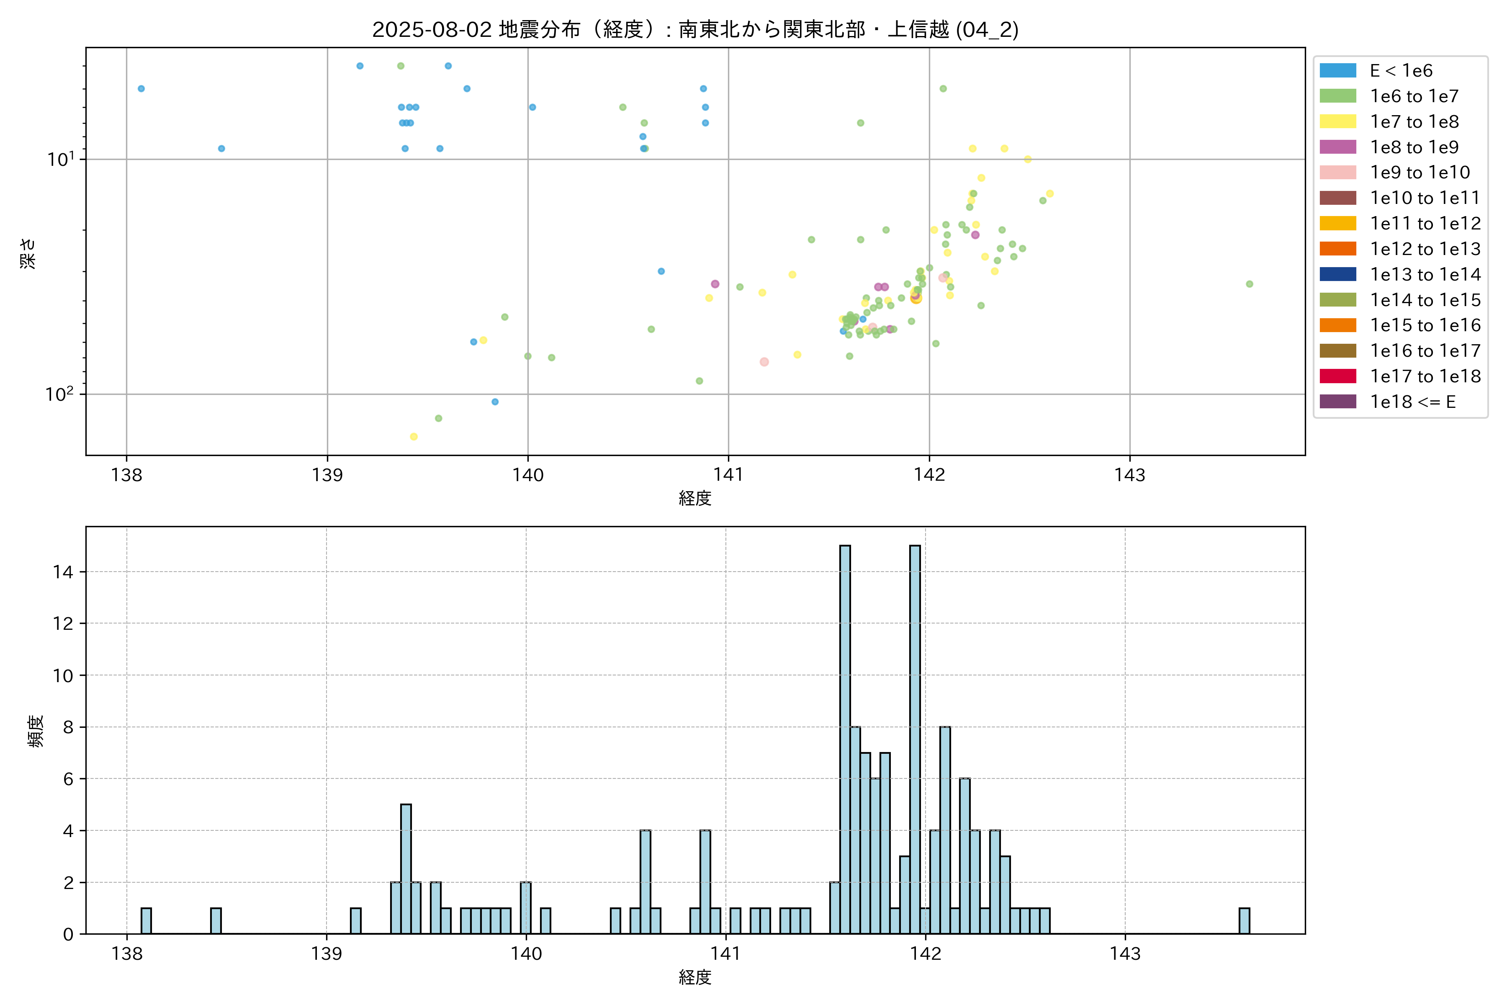Click the brown 1e10 to 1e11 swatch
The image size is (1507, 1005).
[1337, 198]
